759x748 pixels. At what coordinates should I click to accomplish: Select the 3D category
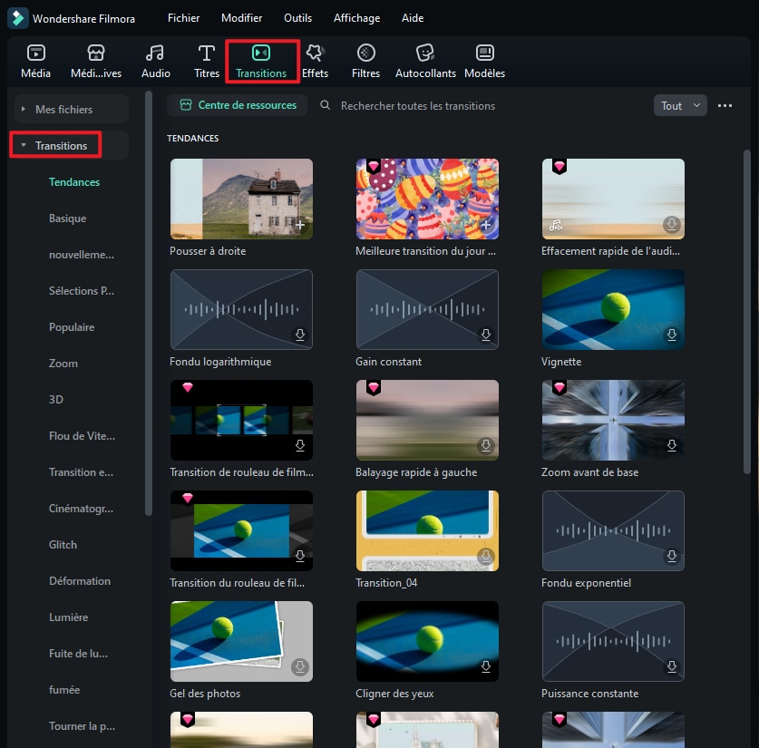55,400
